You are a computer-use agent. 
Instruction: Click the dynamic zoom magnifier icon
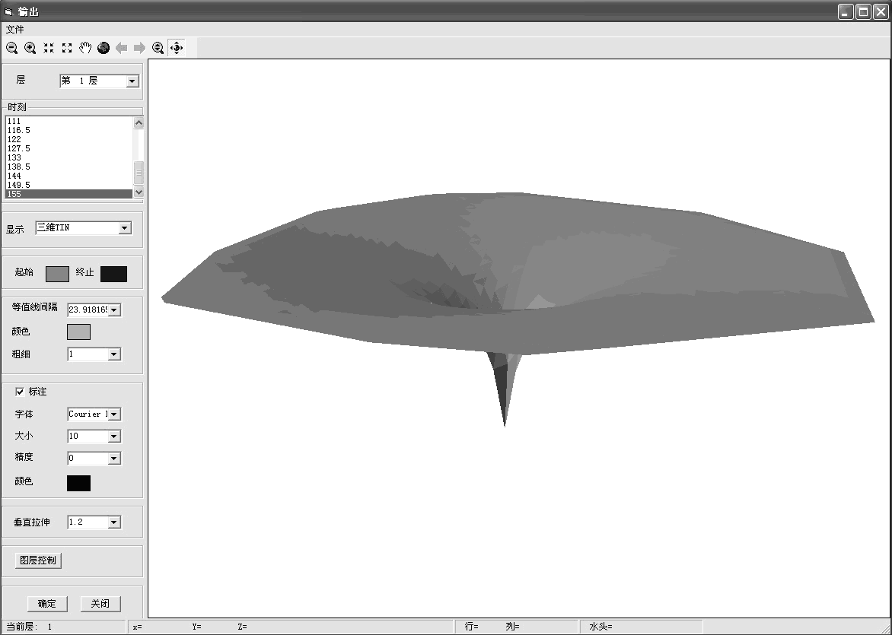(x=158, y=48)
